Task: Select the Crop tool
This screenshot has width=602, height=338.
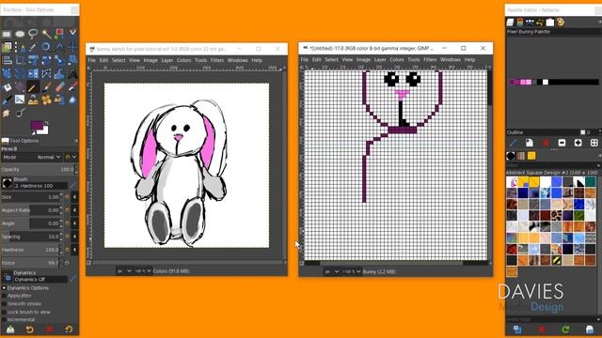Action: 20,60
